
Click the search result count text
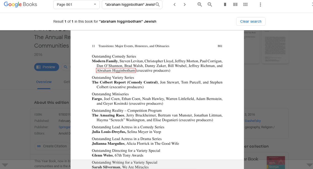pos(105,21)
